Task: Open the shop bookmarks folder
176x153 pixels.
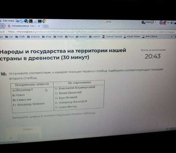Action: pyautogui.click(x=47, y=37)
